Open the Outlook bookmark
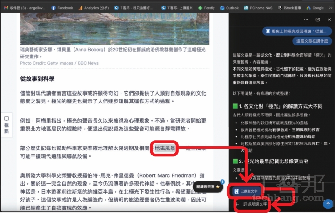This screenshot has height=213, width=335. coord(229,8)
